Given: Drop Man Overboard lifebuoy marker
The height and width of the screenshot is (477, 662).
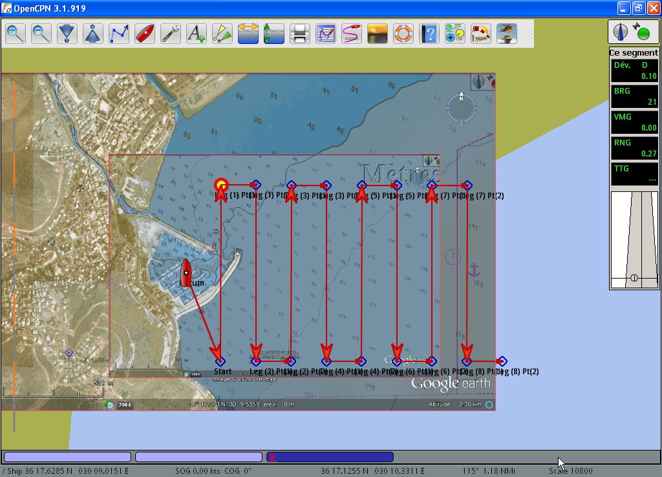Looking at the screenshot, I should click(403, 33).
